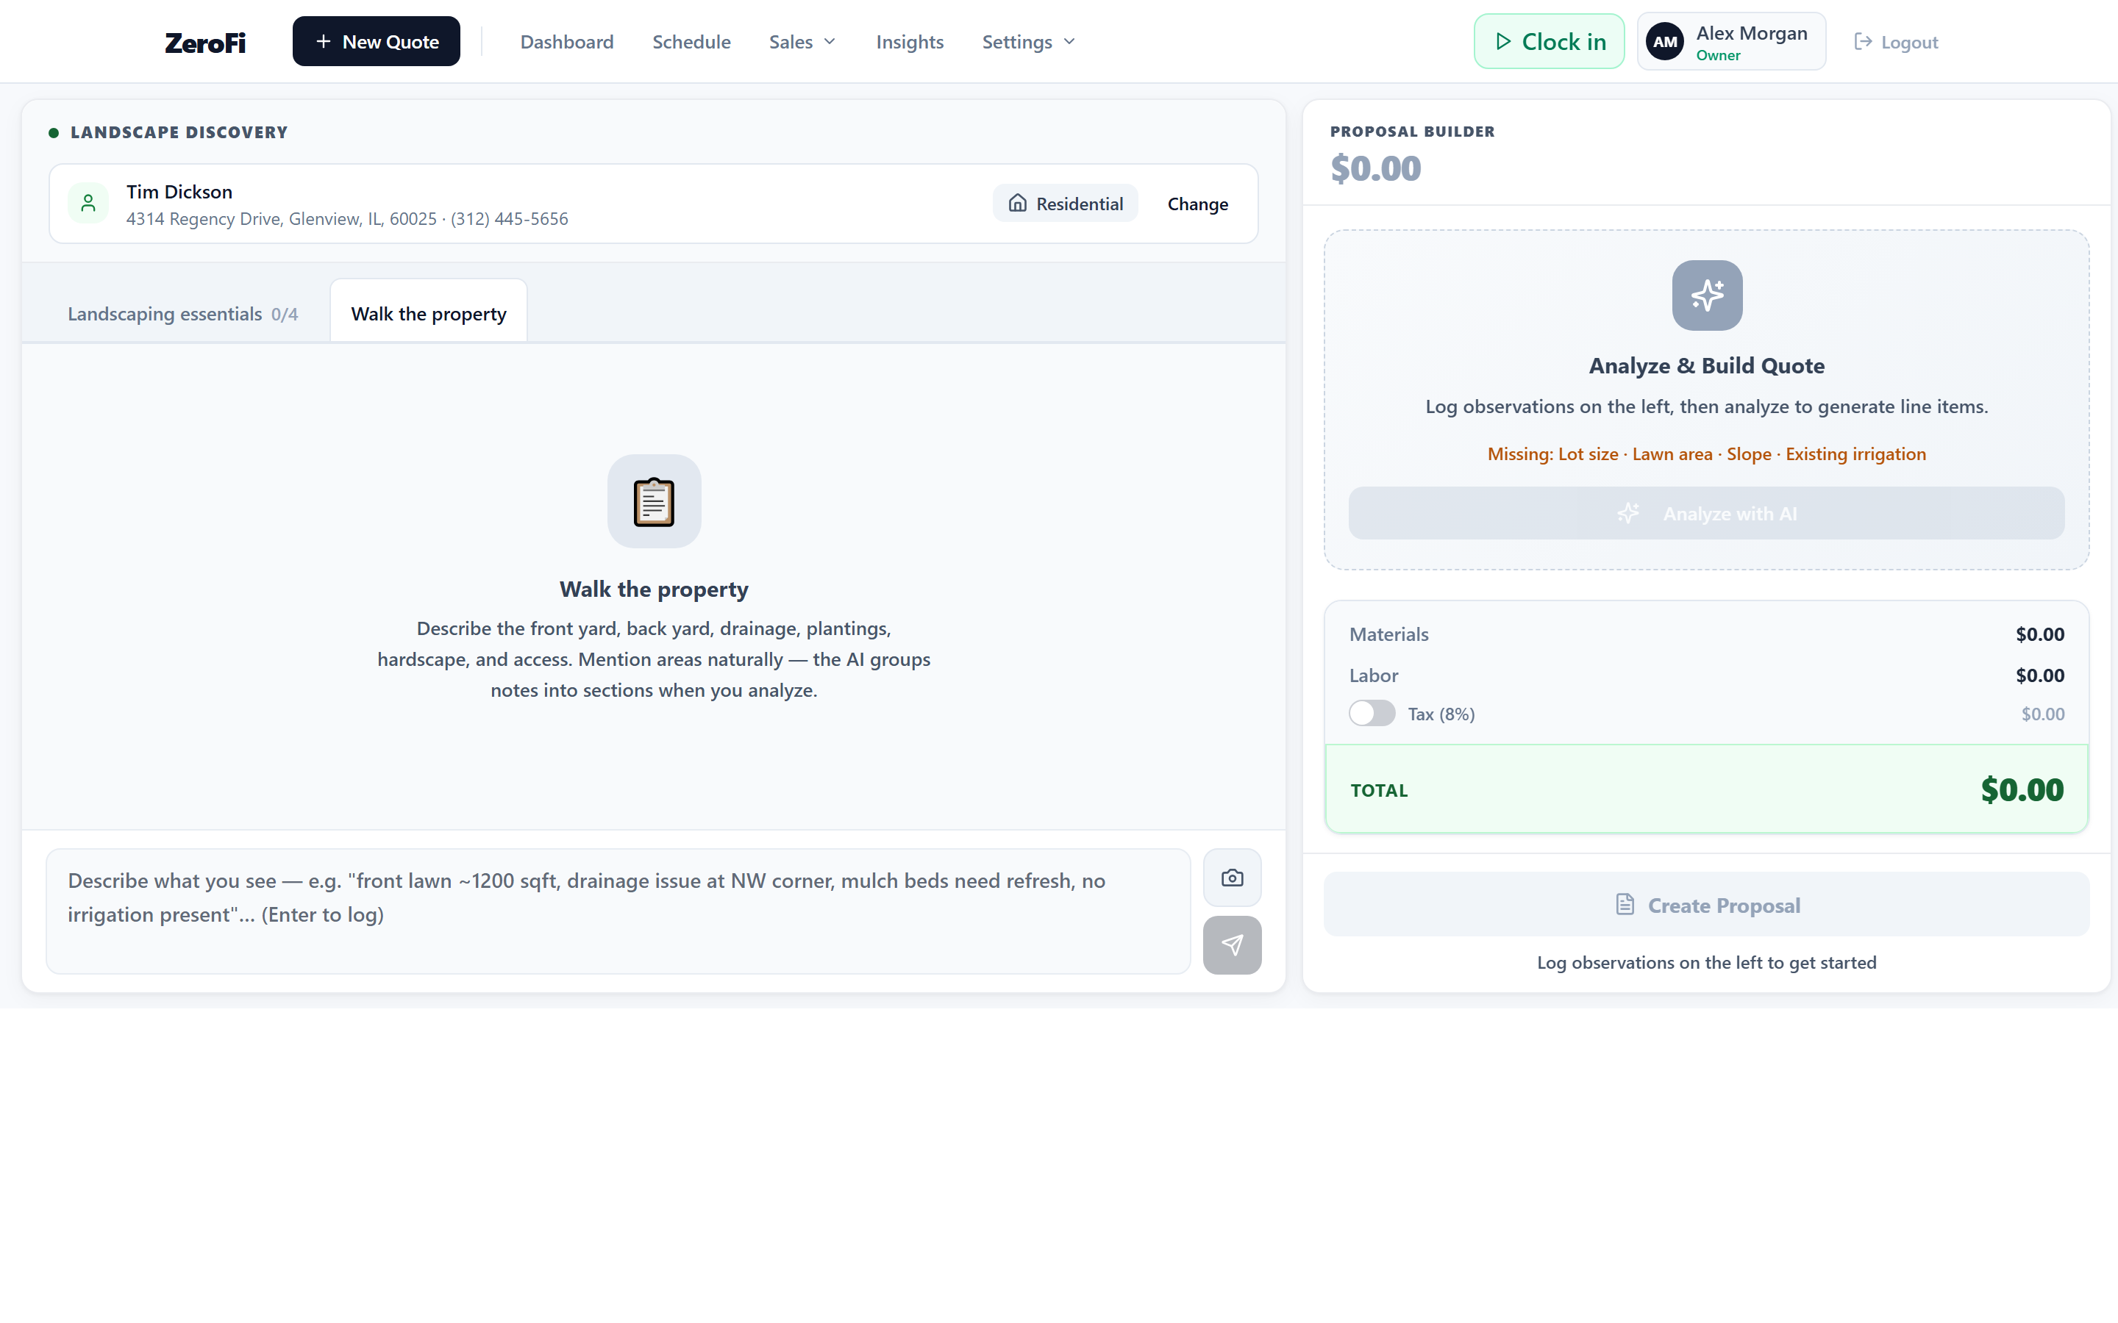Click Change to switch customer
Image resolution: width=2118 pixels, height=1323 pixels.
[x=1197, y=203]
